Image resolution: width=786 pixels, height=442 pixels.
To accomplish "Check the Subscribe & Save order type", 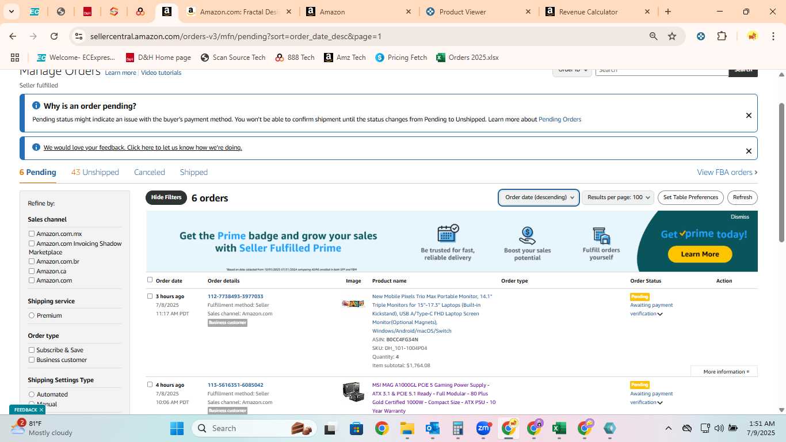I will (32, 350).
